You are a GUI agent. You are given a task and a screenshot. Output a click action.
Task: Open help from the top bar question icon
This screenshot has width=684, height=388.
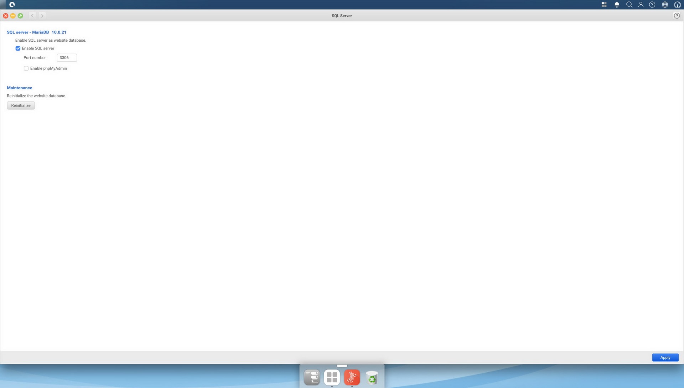click(652, 5)
